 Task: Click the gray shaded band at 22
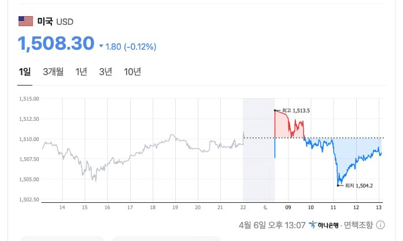pos(258,150)
